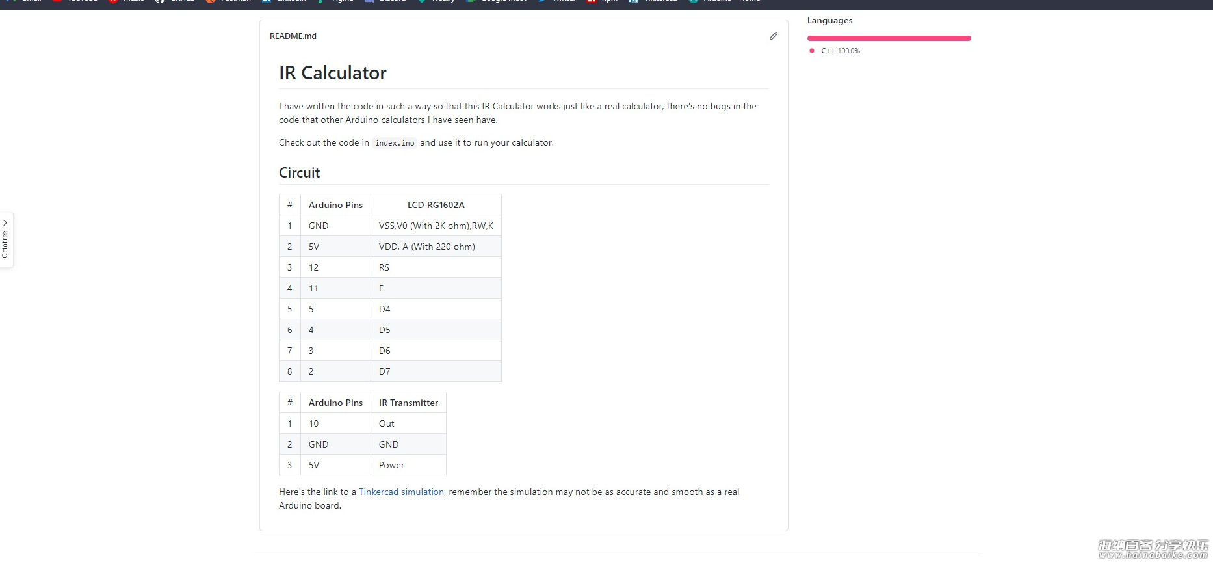Click the IR Calculator heading
Image resolution: width=1213 pixels, height=562 pixels.
(333, 73)
